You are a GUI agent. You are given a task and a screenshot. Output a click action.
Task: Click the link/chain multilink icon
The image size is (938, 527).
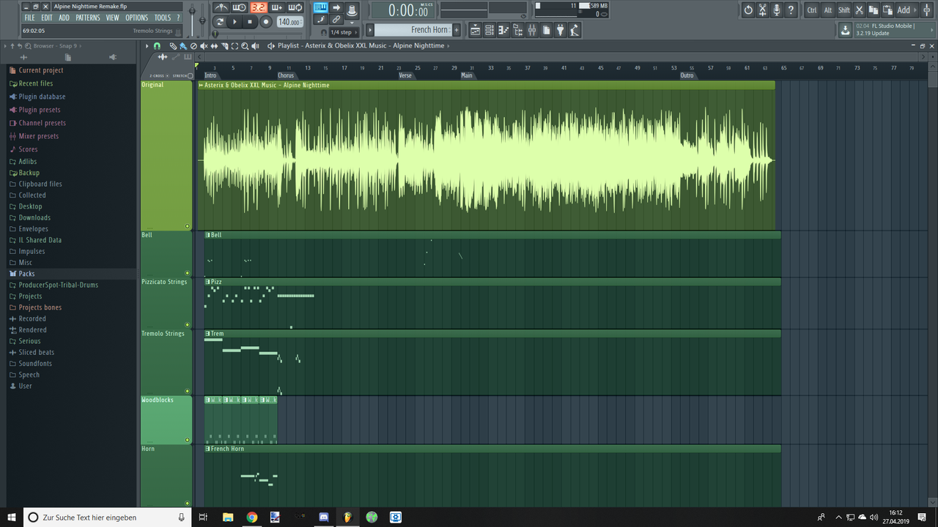[x=336, y=19]
